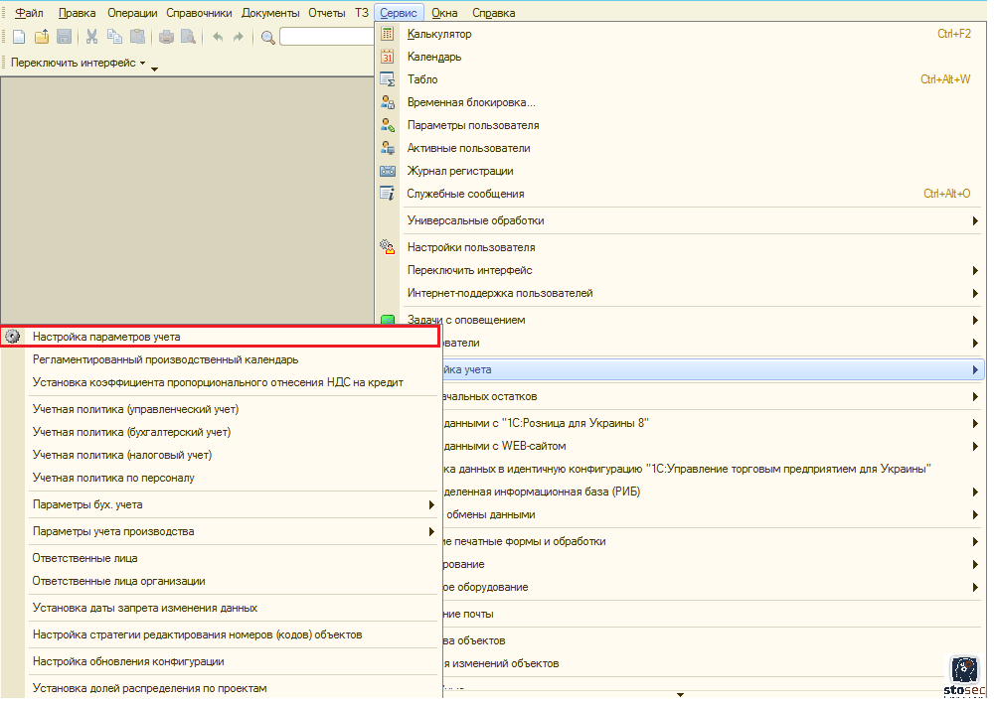This screenshot has height=703, width=994.
Task: Click the Настройки пользователя icon
Action: coord(388,247)
